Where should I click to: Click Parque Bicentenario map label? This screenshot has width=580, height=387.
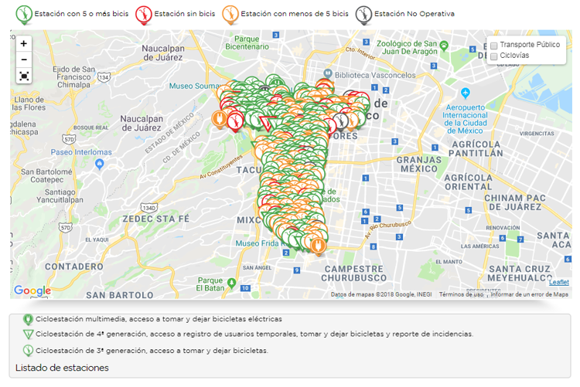tap(247, 42)
